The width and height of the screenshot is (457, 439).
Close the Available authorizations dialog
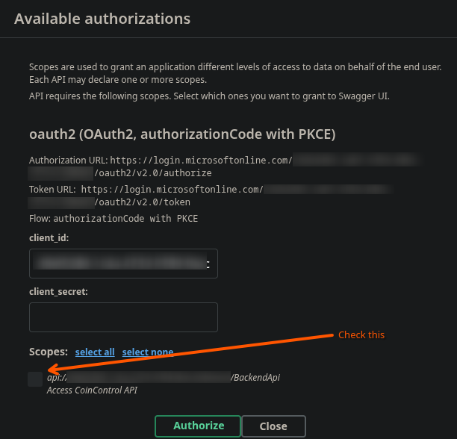273,426
